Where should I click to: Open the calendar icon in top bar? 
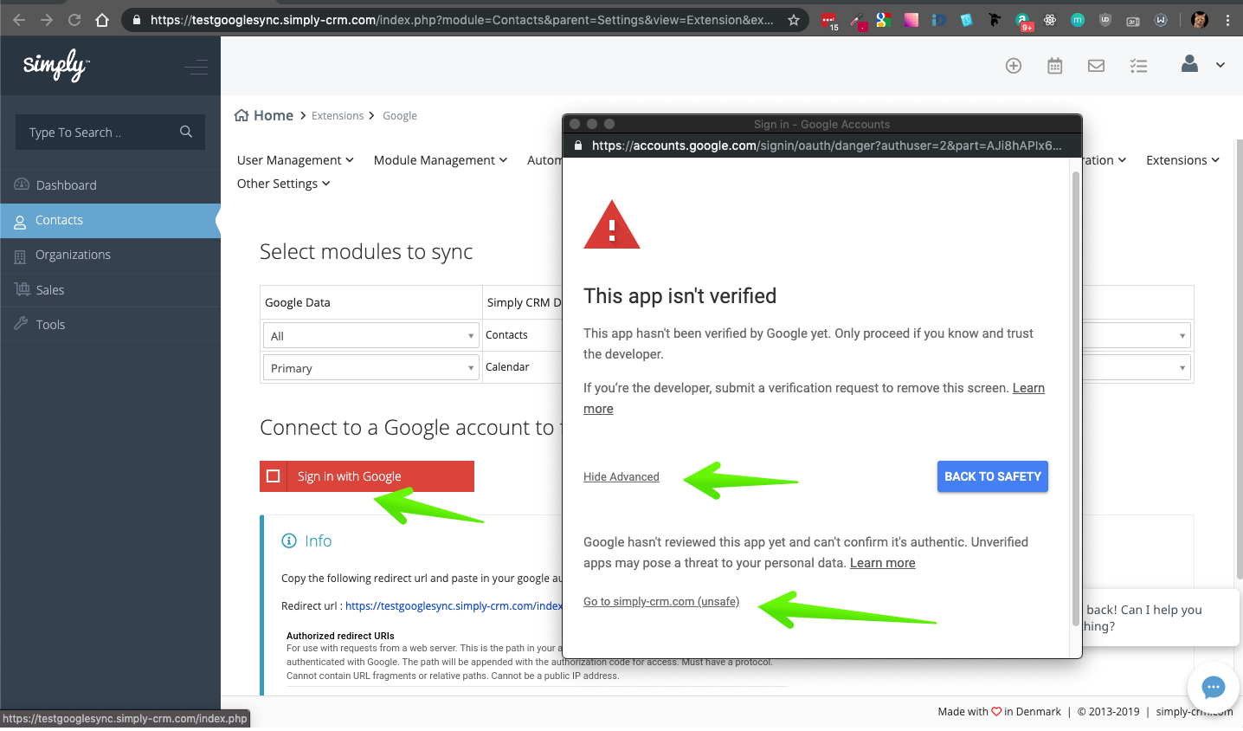tap(1054, 66)
